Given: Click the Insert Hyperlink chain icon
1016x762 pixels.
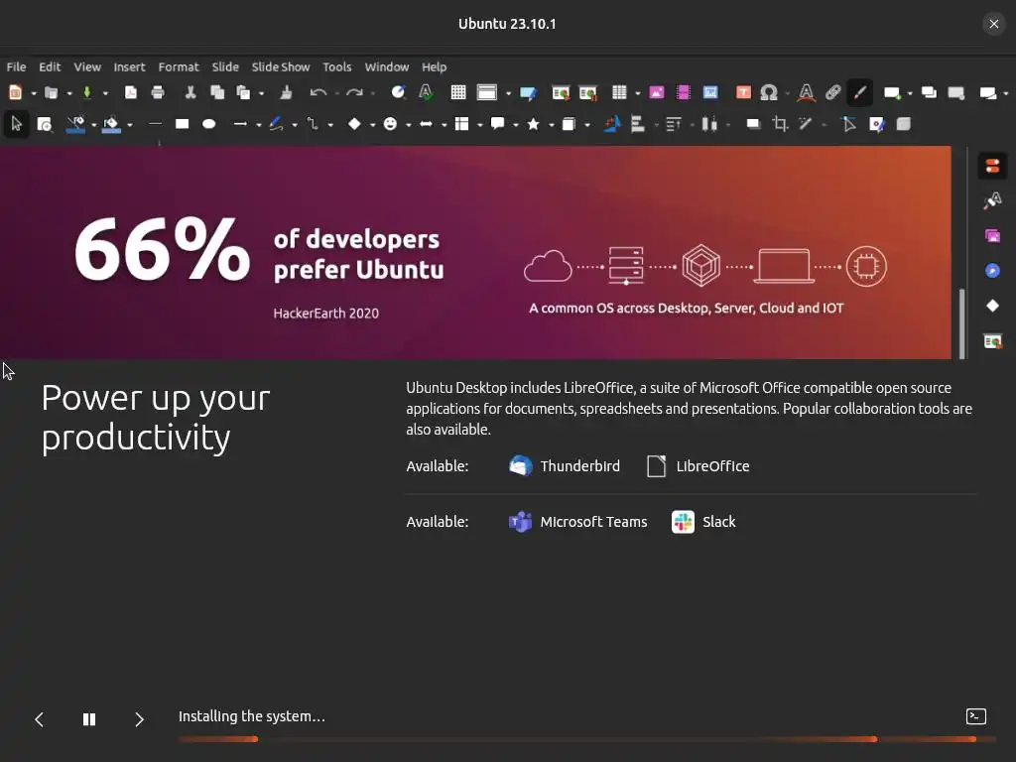Looking at the screenshot, I should point(833,92).
